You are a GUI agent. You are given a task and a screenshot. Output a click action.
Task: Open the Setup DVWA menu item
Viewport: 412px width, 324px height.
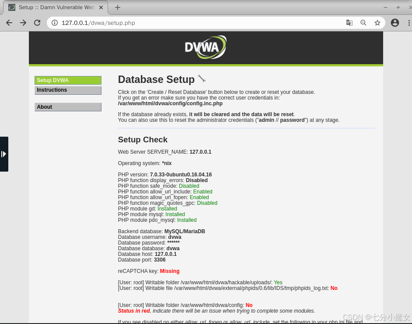68,80
